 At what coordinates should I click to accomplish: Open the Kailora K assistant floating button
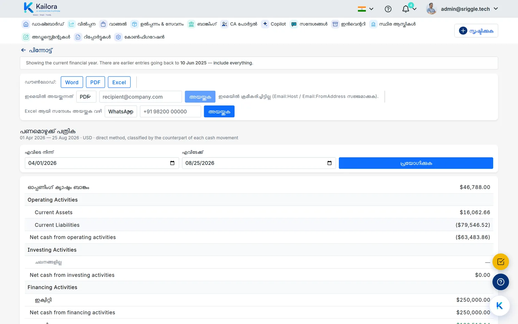(500, 306)
